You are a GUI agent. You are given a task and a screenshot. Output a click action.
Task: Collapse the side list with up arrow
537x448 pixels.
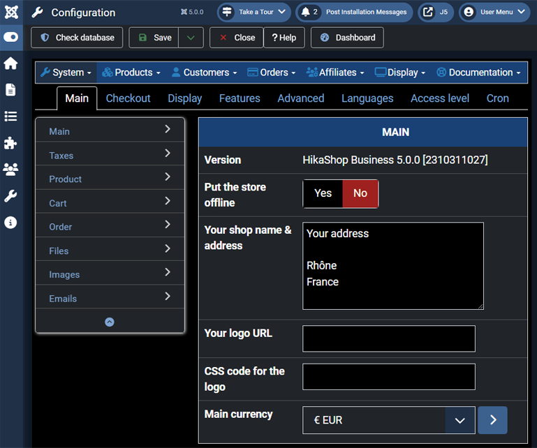[110, 322]
